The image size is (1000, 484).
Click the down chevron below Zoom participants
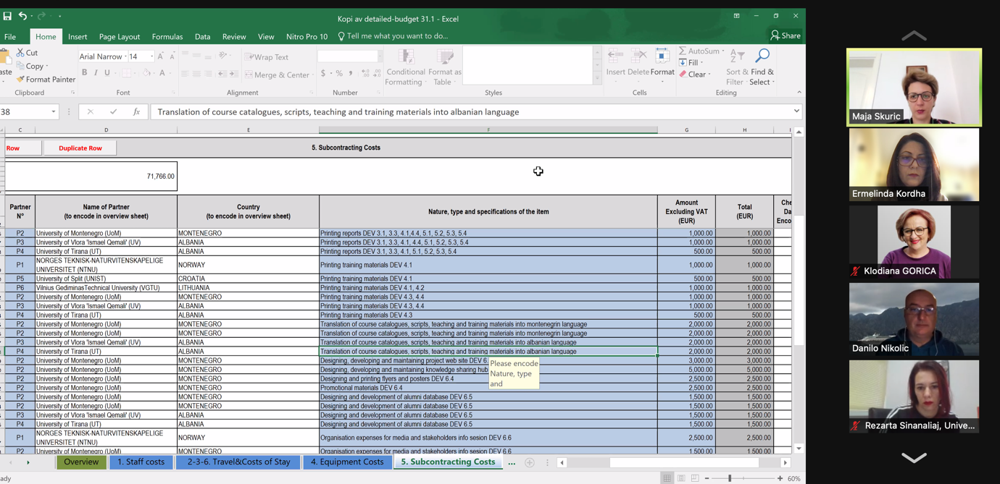914,457
